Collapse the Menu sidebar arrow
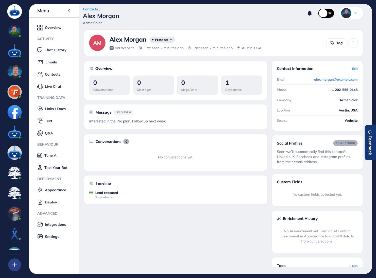 tap(69, 11)
